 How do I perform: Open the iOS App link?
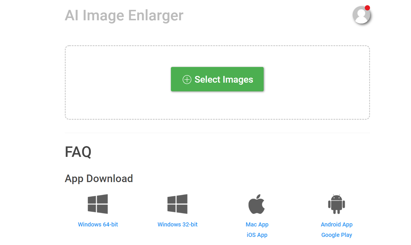point(257,235)
